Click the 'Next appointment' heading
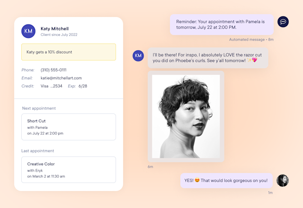This screenshot has width=303, height=208. click(39, 108)
